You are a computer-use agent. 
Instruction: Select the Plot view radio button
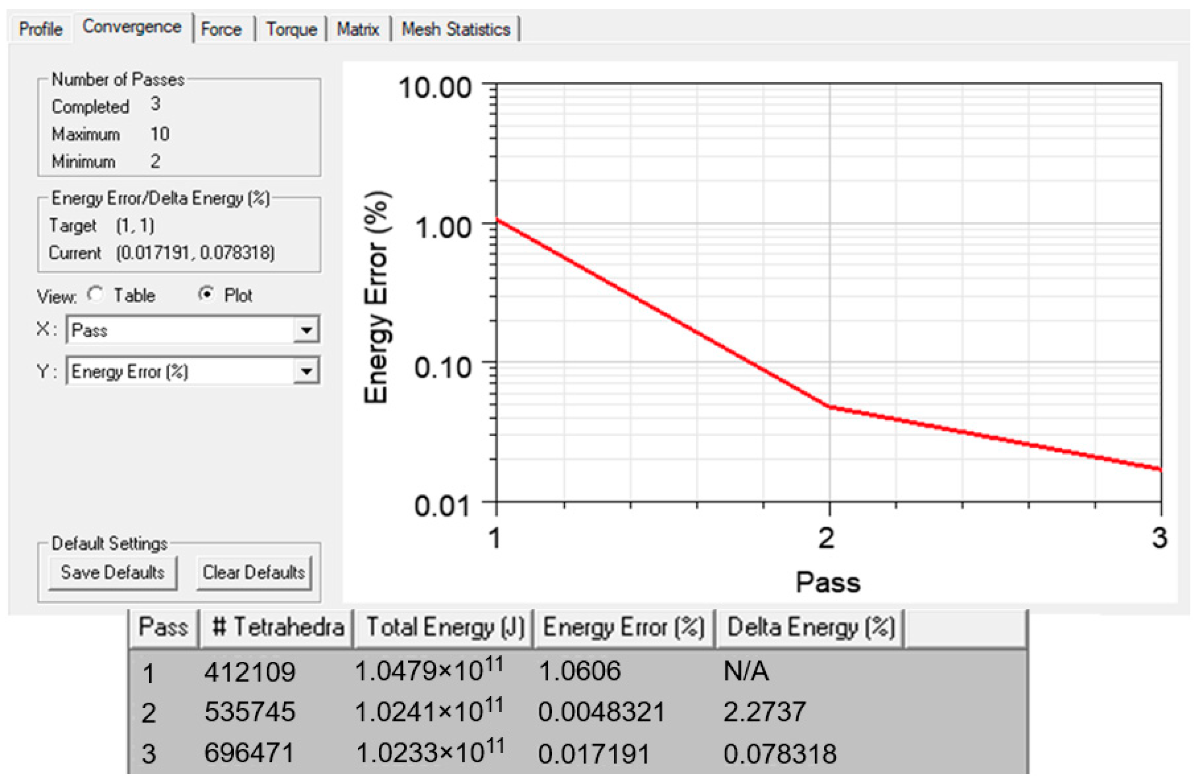206,294
